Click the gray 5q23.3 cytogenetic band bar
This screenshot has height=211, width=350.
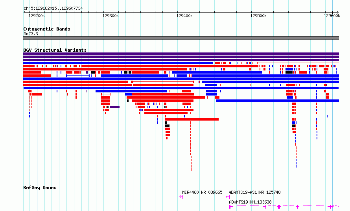pyautogui.click(x=181, y=38)
